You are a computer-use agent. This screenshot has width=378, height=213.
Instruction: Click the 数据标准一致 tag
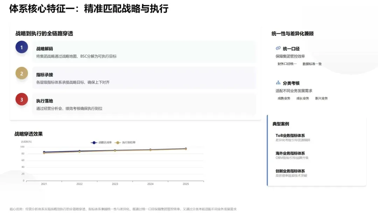[x=312, y=64]
